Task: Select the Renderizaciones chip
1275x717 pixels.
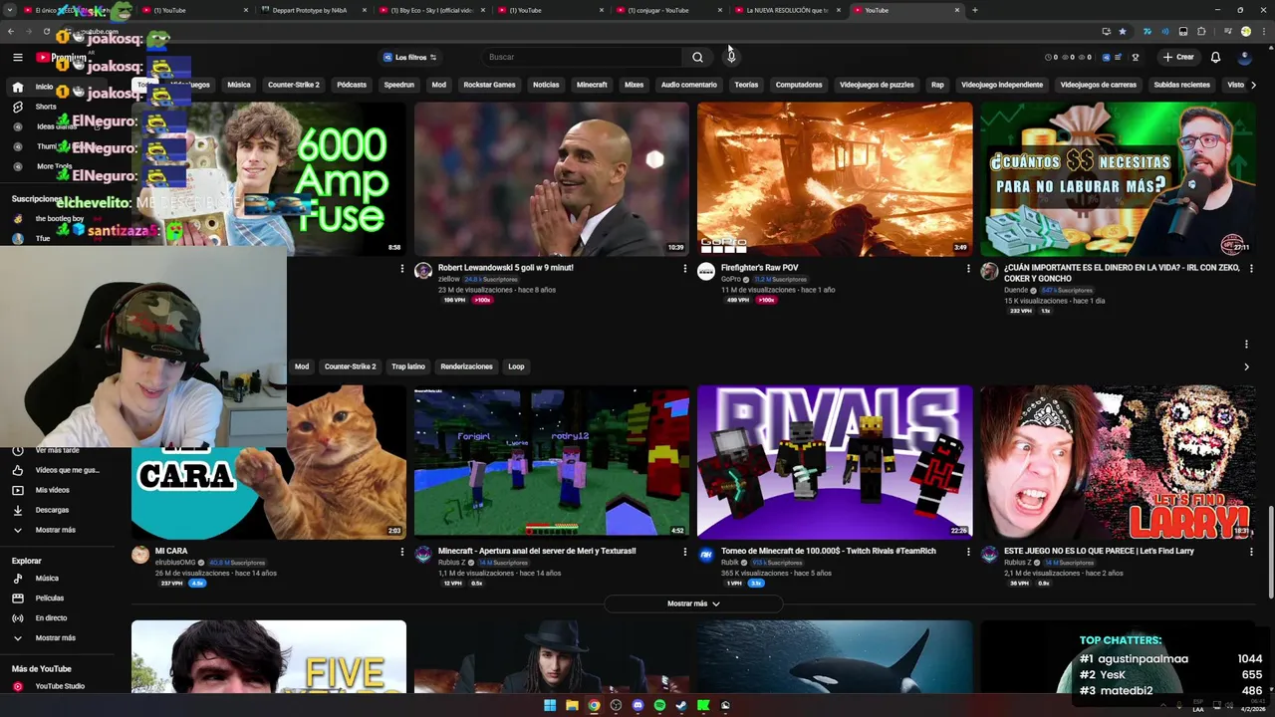Action: (x=466, y=366)
